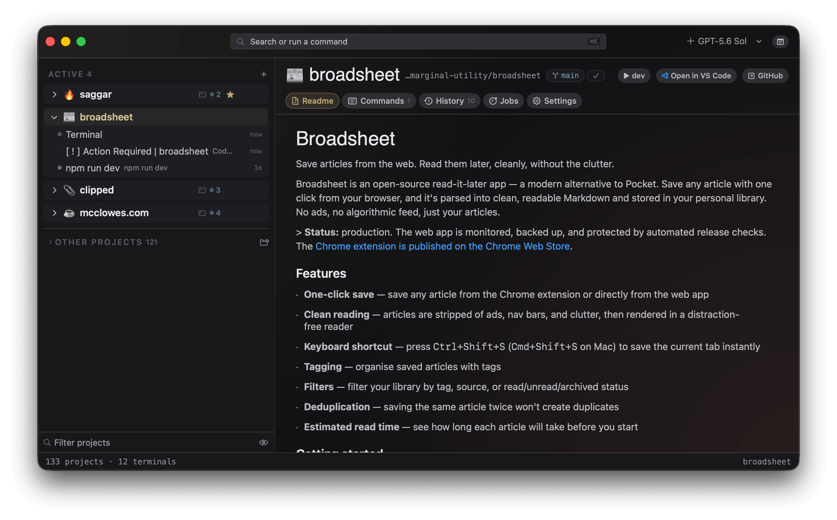This screenshot has width=837, height=520.
Task: Blue status dot on the Terminal row
Action: (60, 135)
